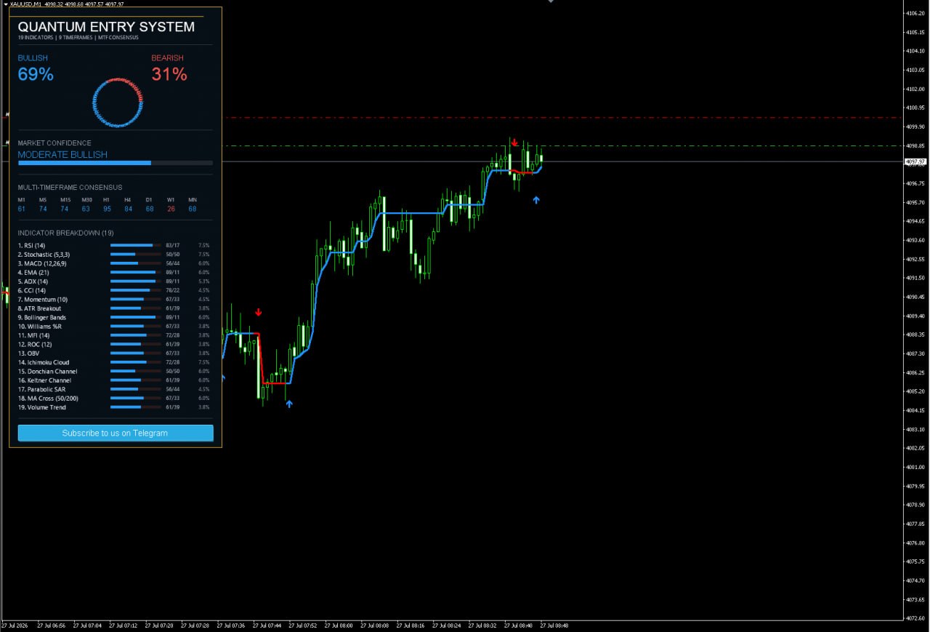This screenshot has height=632, width=930.
Task: Click the red sell arrow near 08:40
Action: 514,143
